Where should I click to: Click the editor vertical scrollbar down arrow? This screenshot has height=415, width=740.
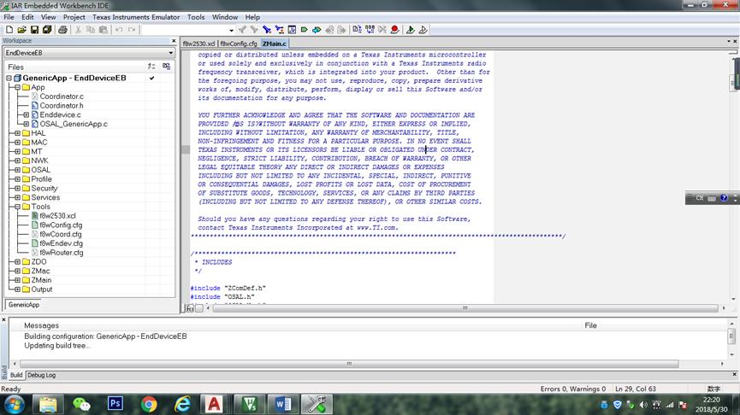coord(733,299)
